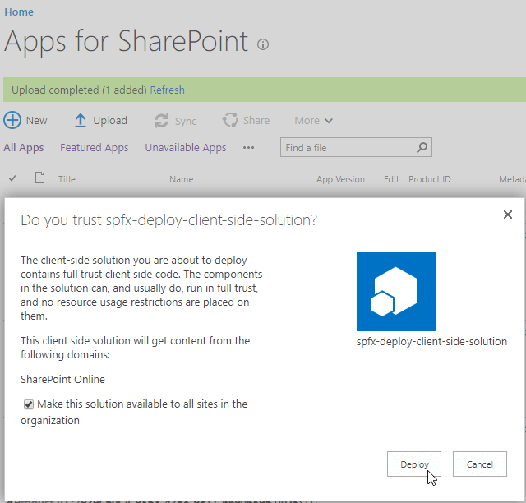This screenshot has height=503, width=526.
Task: Switch to Featured Apps view
Action: click(x=94, y=148)
